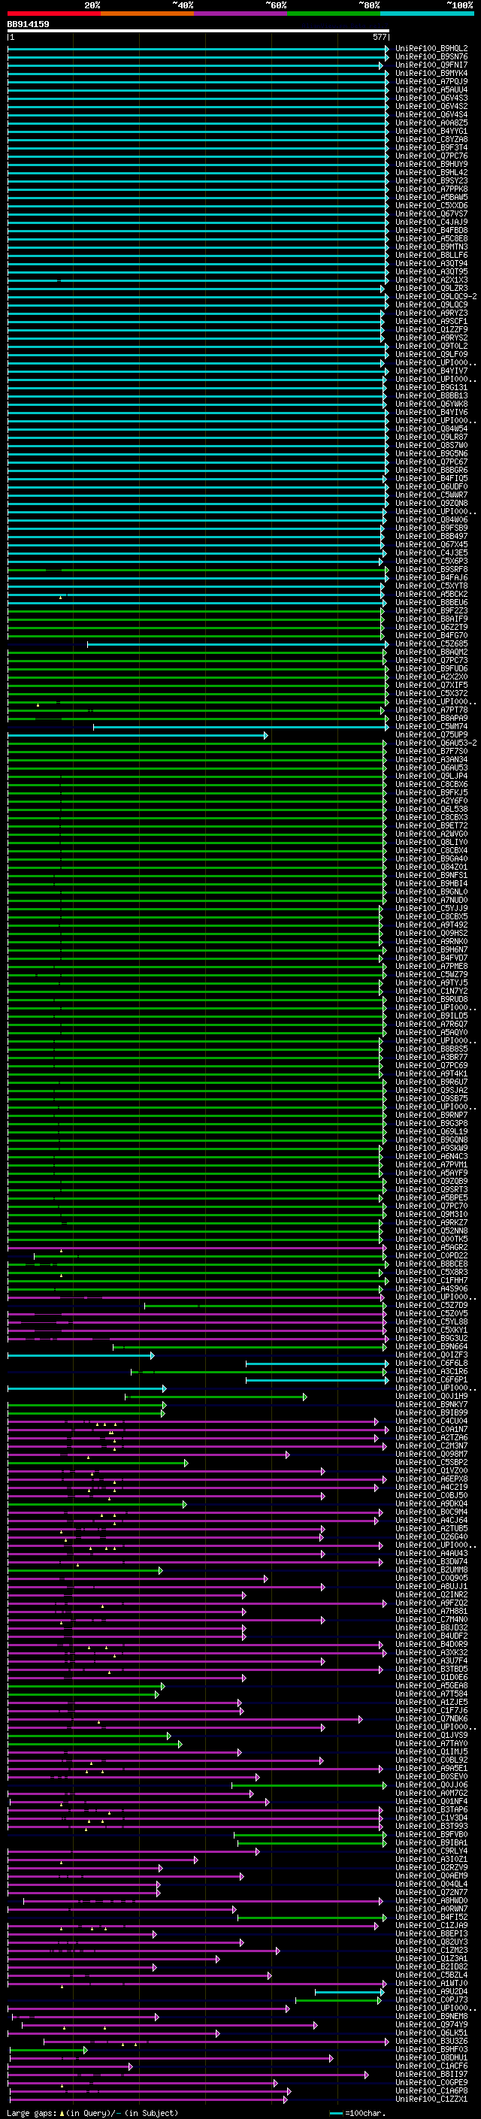Click the UniRef100_B8II97 label

431,2075
